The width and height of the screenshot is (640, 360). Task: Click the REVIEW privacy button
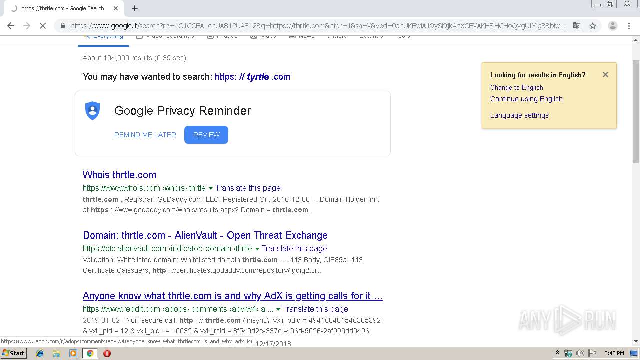pos(206,135)
